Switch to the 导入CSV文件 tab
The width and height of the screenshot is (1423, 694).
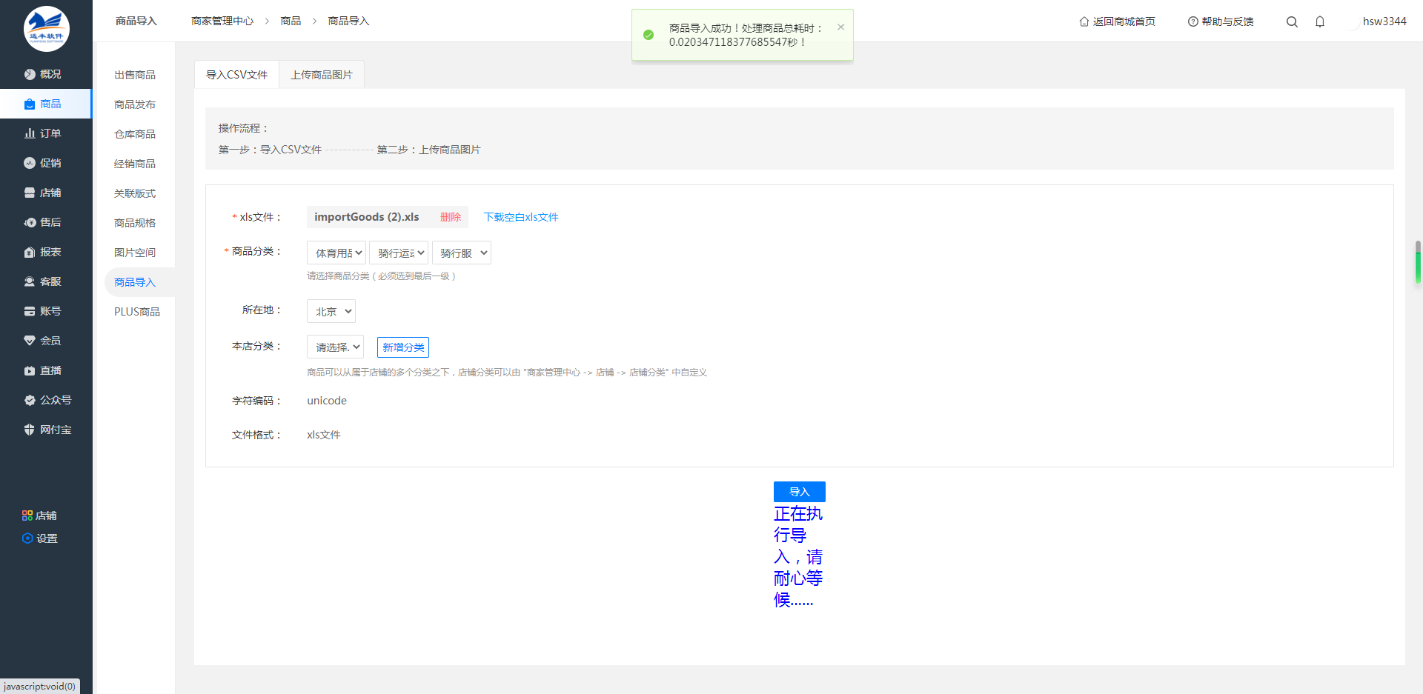coord(236,75)
